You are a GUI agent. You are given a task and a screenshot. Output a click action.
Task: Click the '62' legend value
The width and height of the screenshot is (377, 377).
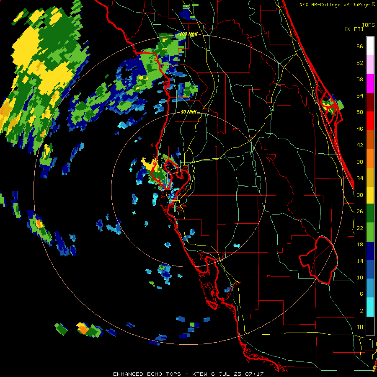click(360, 63)
